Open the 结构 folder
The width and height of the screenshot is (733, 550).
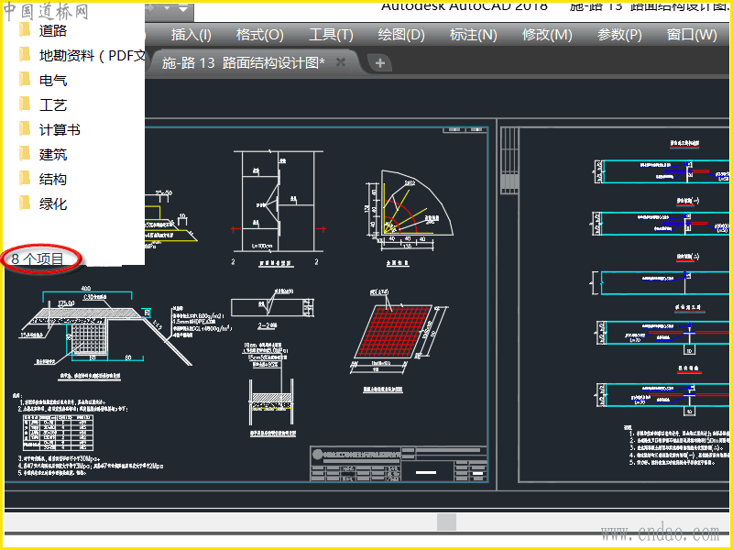pyautogui.click(x=52, y=179)
